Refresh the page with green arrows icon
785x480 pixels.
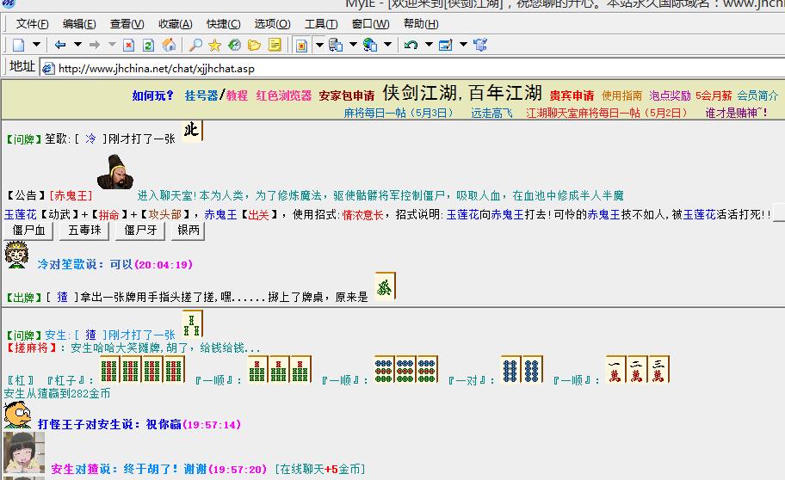click(148, 45)
